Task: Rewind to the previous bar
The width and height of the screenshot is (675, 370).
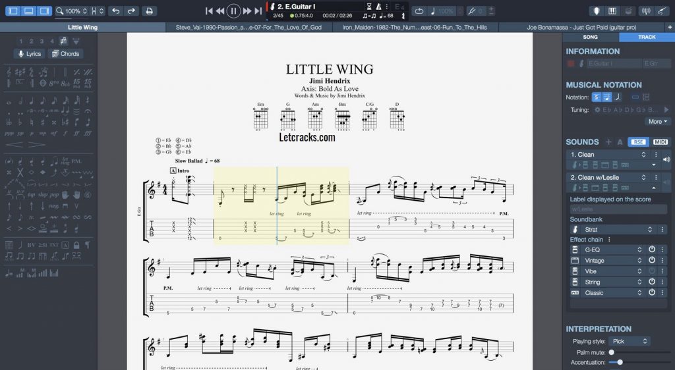Action: [220, 11]
